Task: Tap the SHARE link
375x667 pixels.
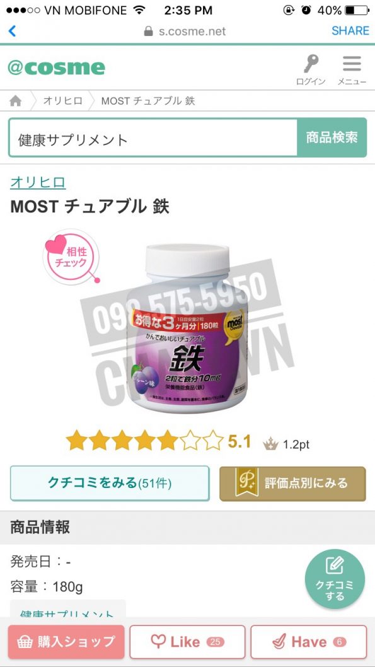Action: (x=350, y=31)
